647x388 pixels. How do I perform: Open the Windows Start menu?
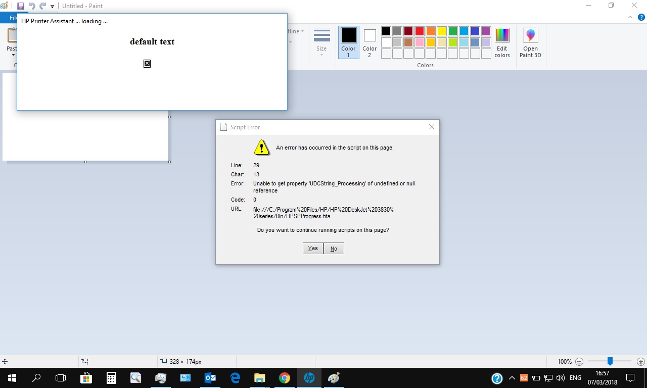[x=12, y=378]
